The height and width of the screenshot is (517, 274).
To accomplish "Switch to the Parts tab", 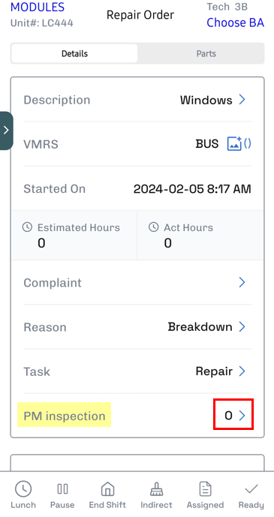I will tap(206, 53).
